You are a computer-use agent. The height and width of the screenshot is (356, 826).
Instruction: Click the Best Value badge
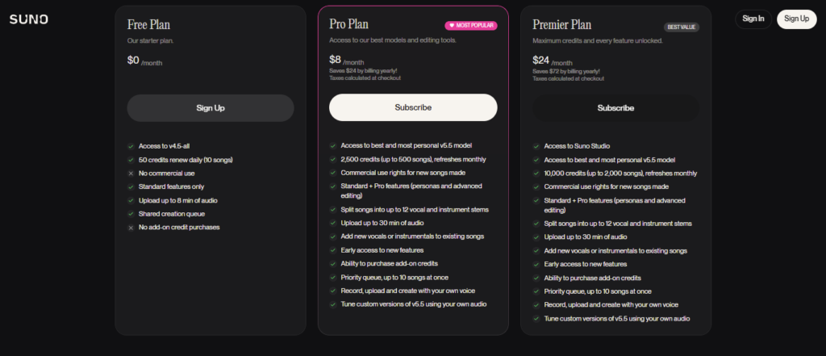click(680, 27)
